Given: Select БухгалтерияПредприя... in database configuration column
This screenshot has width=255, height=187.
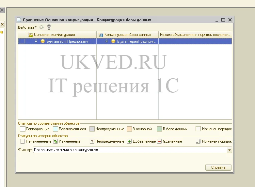Looking at the screenshot, I should tap(136, 41).
